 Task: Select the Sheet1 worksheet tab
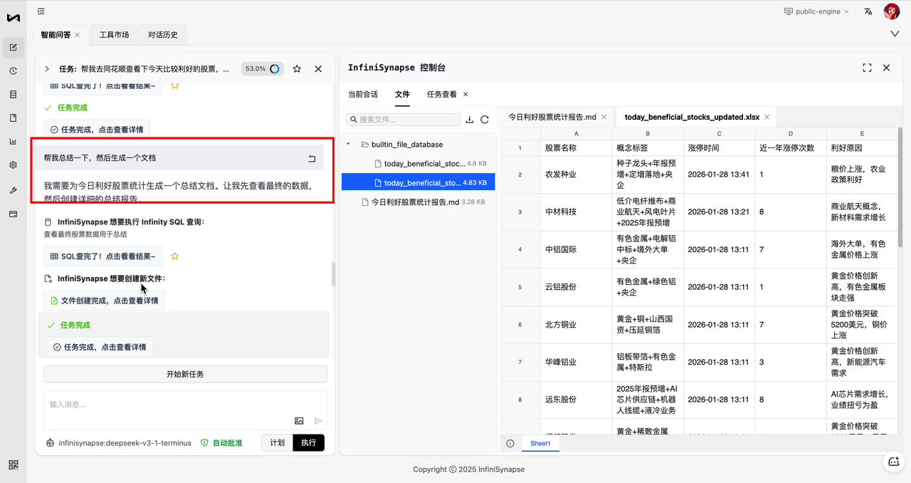[540, 443]
